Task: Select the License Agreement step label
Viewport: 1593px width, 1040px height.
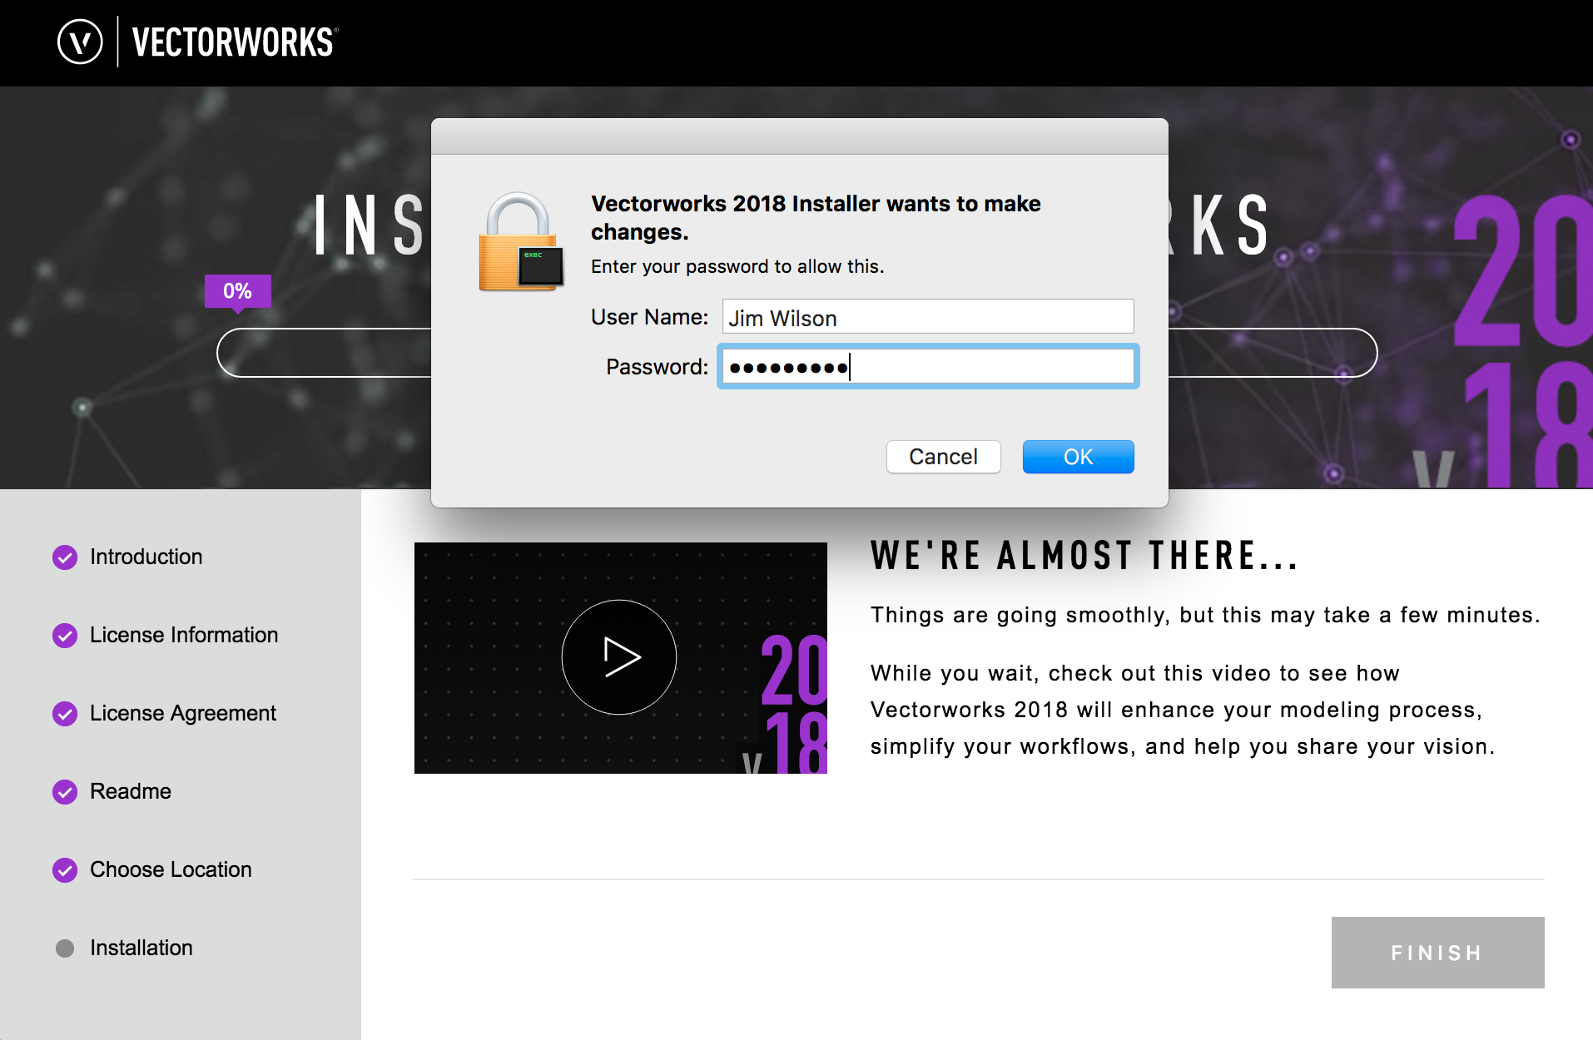Action: click(182, 713)
